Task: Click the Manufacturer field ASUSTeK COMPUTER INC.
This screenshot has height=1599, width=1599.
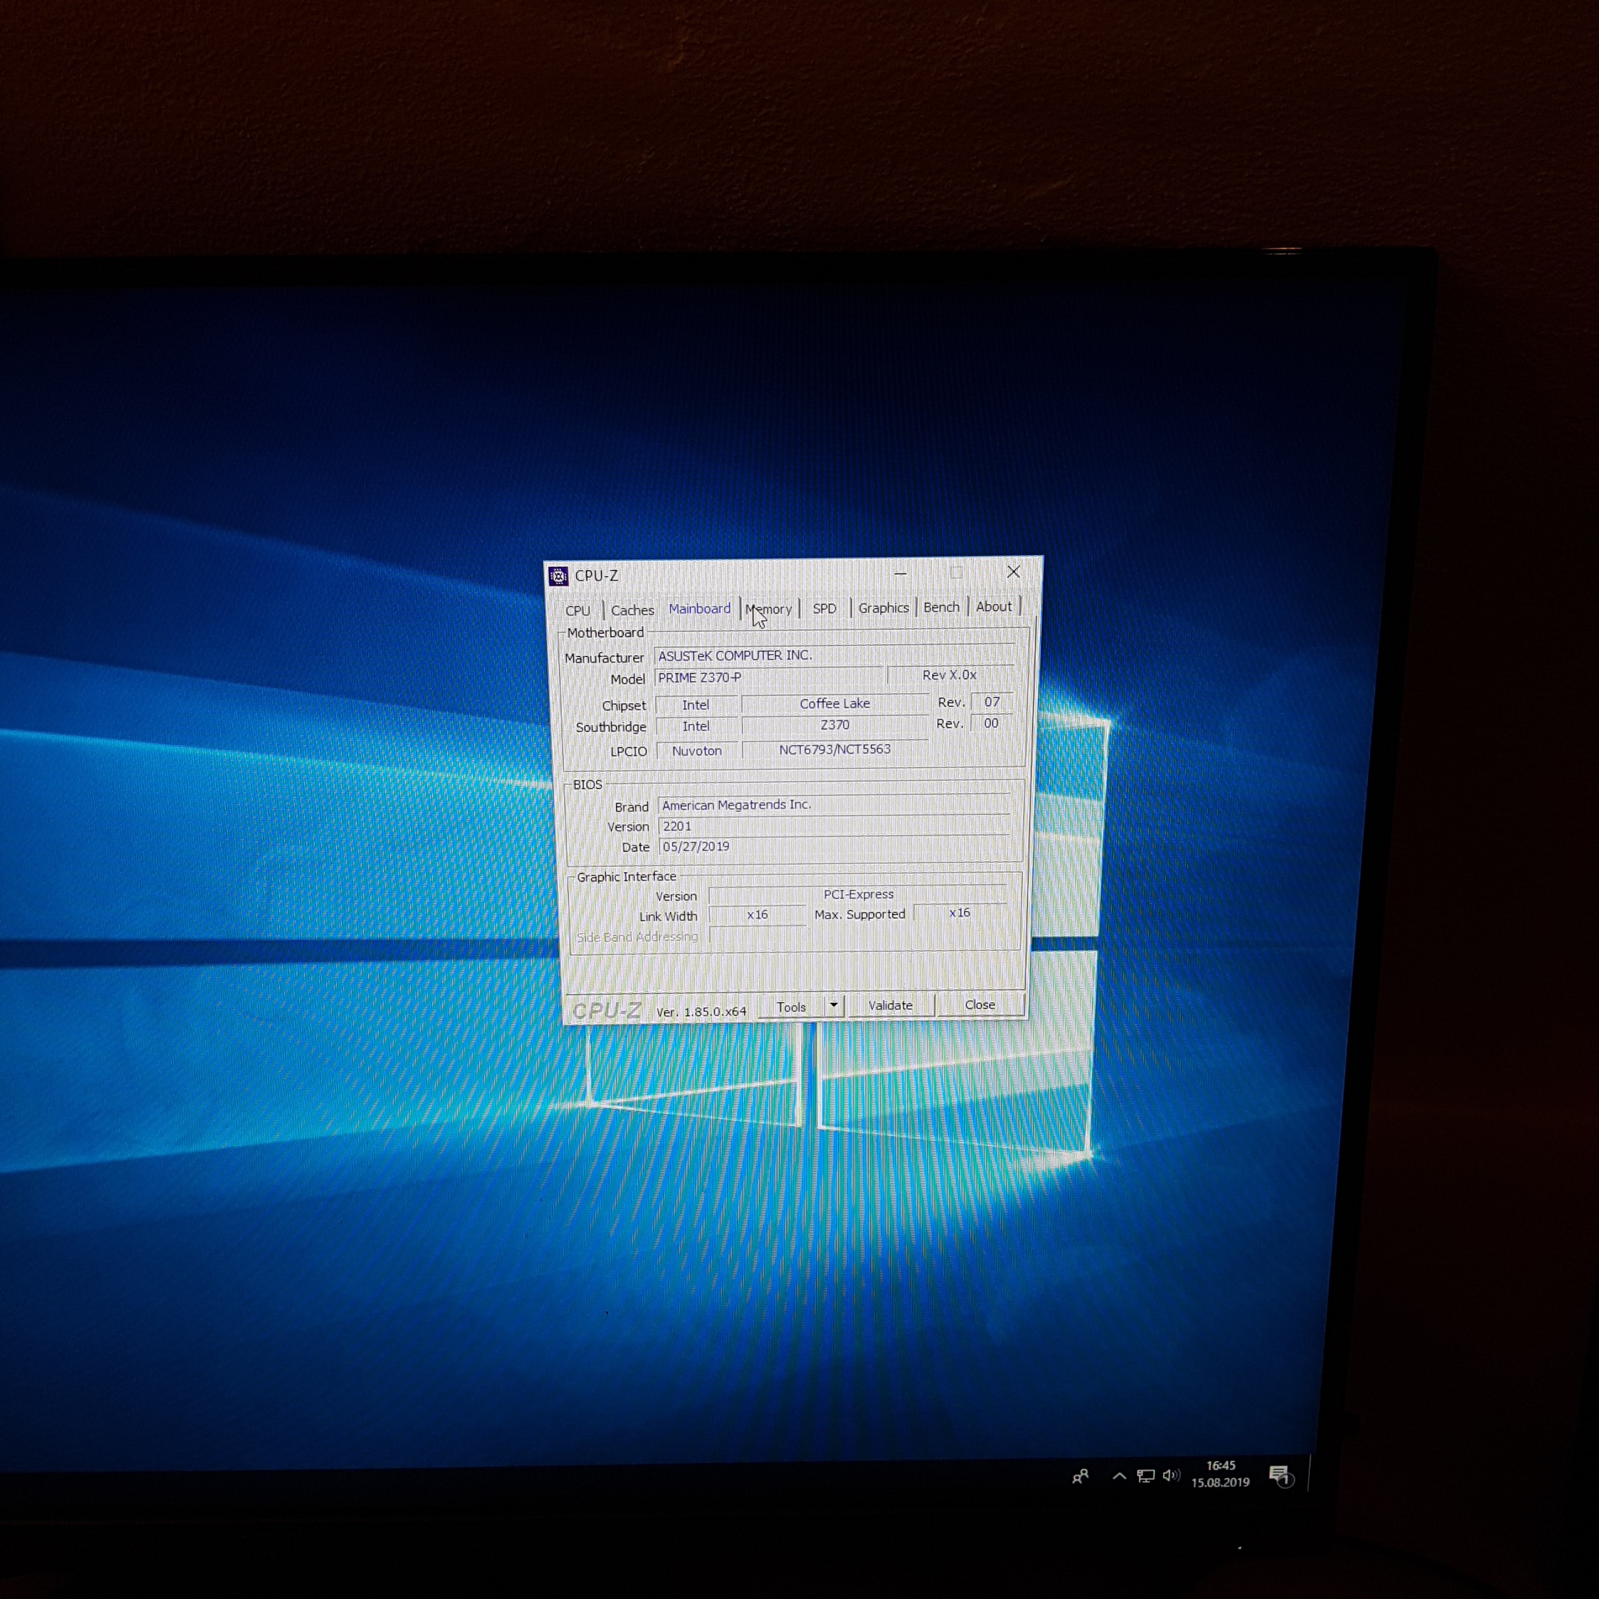Action: point(834,655)
